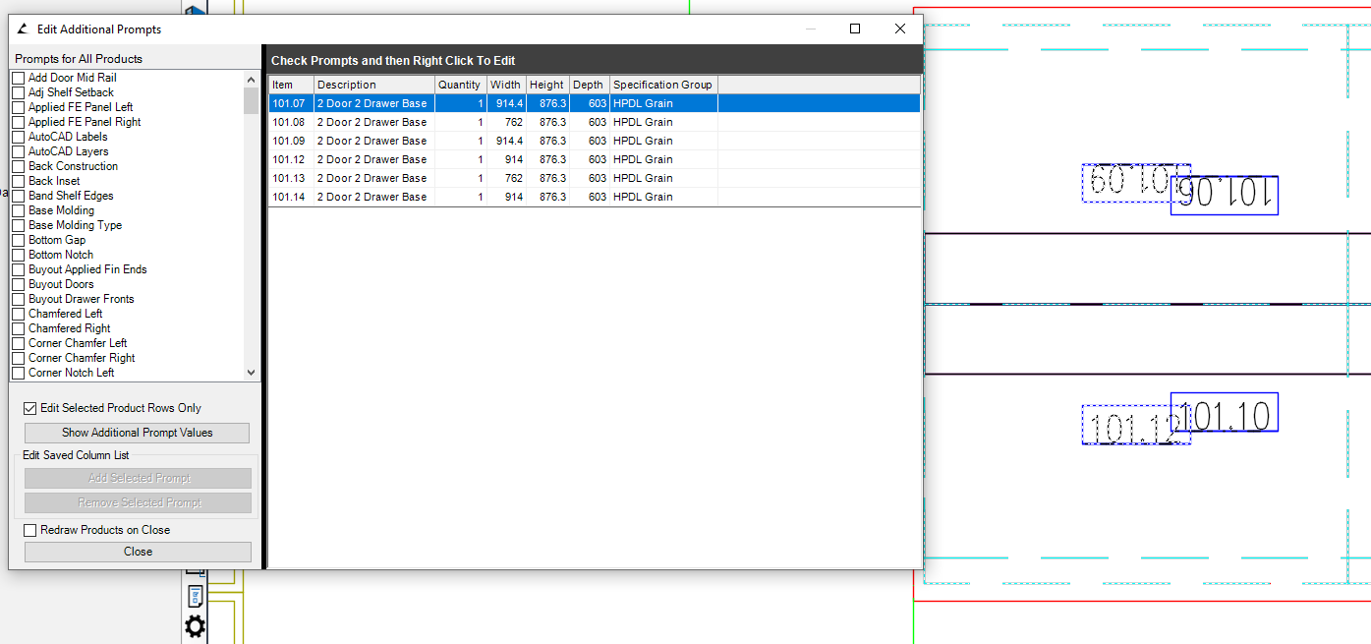Viewport: 1371px width, 644px height.
Task: Select the row for item 101.12
Action: coord(595,159)
